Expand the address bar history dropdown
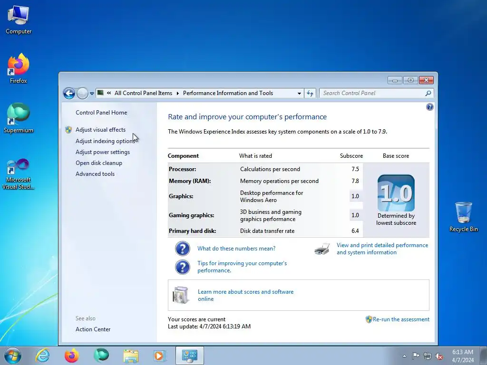487x365 pixels. (x=299, y=93)
